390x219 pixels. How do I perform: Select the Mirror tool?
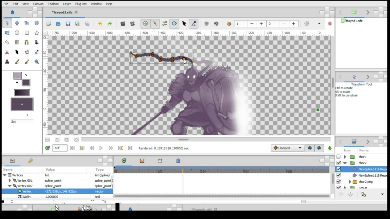pyautogui.click(x=7, y=33)
